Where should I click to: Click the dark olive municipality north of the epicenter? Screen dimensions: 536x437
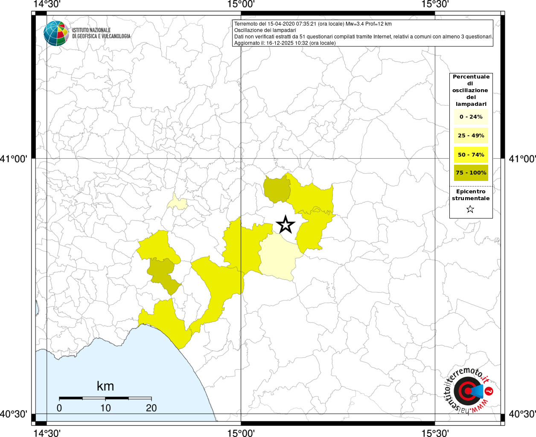tap(277, 189)
